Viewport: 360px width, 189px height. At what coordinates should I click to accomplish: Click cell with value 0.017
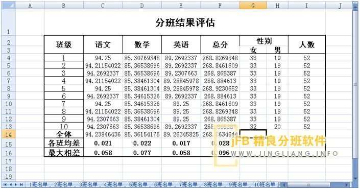(181, 144)
